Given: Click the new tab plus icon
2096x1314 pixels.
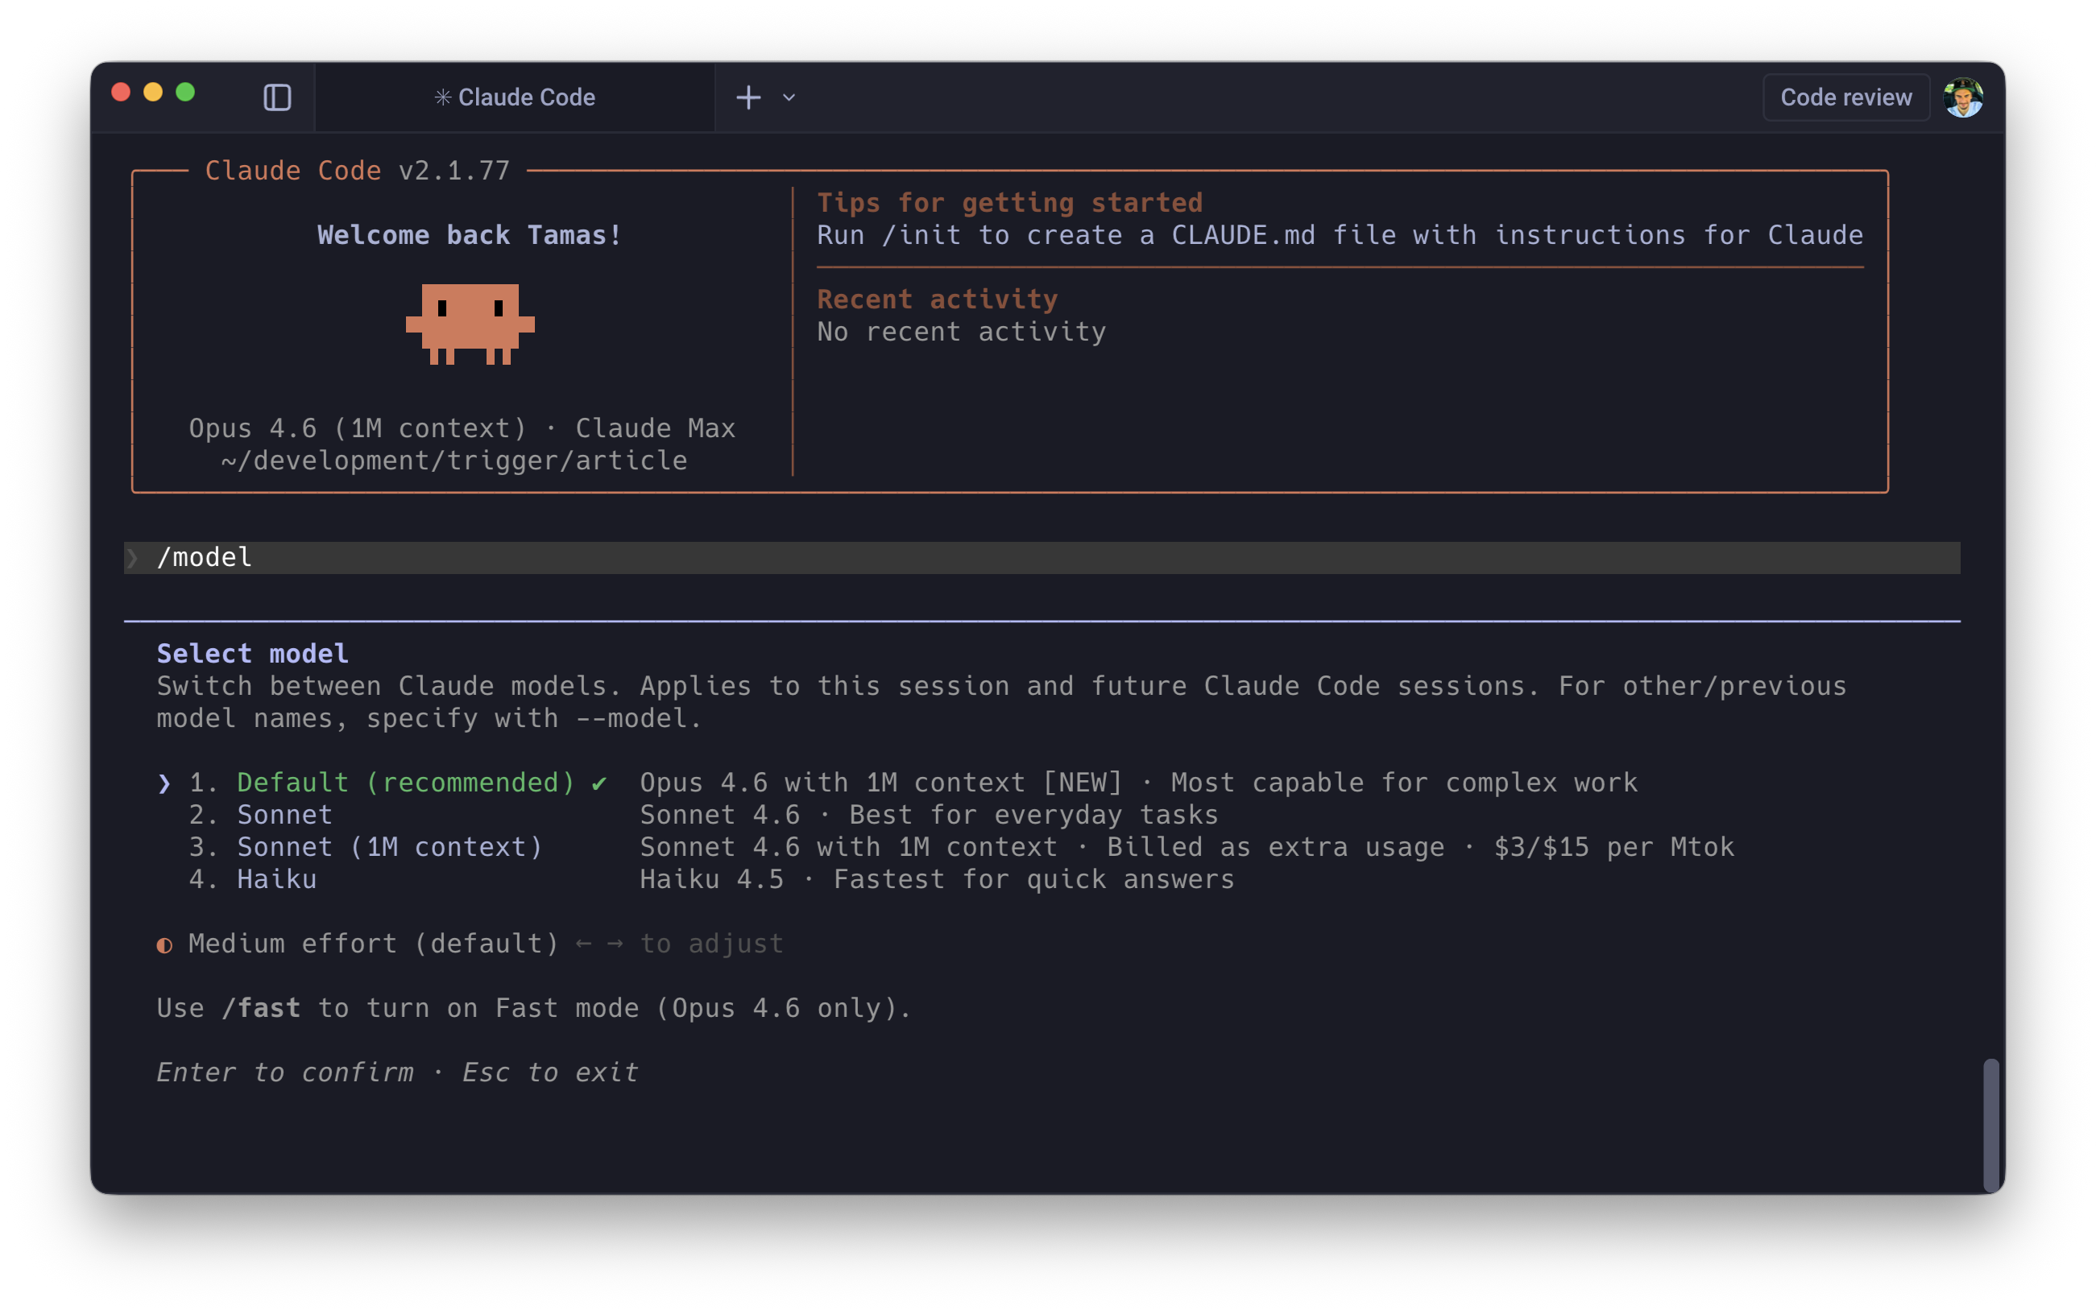Looking at the screenshot, I should [748, 97].
